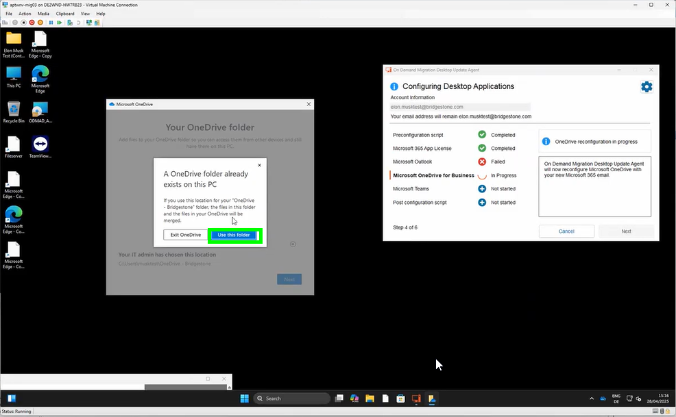The height and width of the screenshot is (417, 676).
Task: Click the OneDrive reconfiguration in progress message
Action: 596,142
